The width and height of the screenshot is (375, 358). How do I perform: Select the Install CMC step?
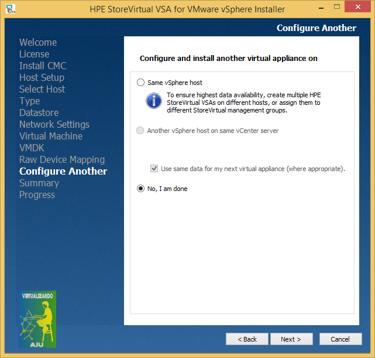pos(43,66)
